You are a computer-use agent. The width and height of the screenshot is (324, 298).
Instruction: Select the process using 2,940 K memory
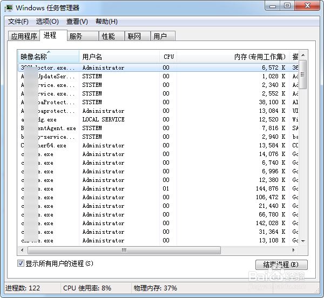tap(158, 137)
